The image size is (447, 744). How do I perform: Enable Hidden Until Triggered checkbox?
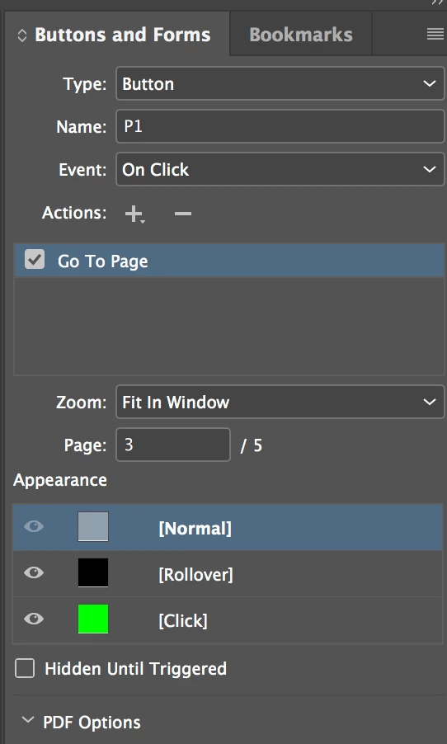click(25, 668)
